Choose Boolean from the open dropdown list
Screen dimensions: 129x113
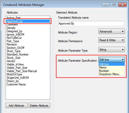pyautogui.click(x=111, y=71)
